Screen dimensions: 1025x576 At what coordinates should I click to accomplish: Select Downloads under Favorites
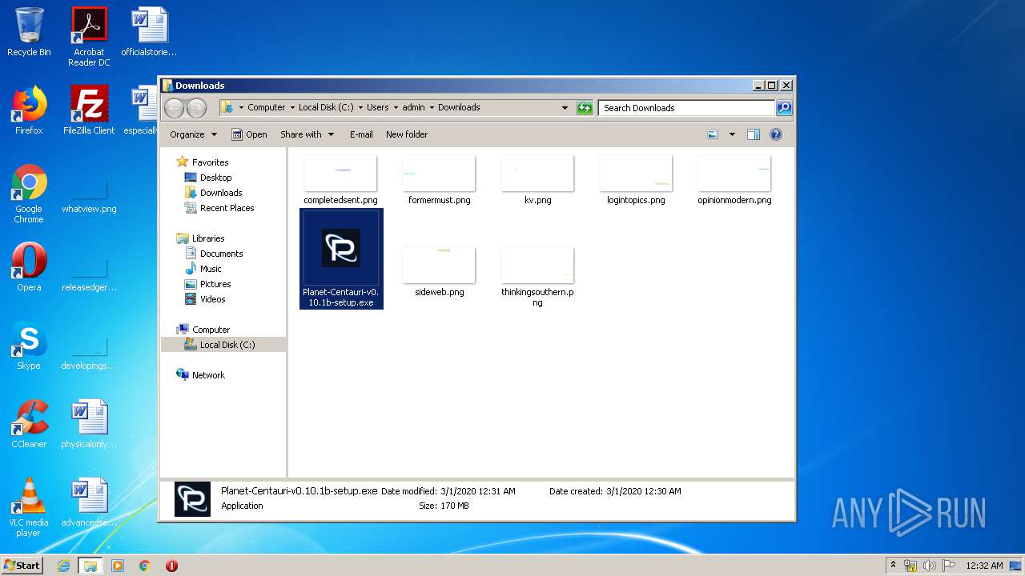click(221, 193)
